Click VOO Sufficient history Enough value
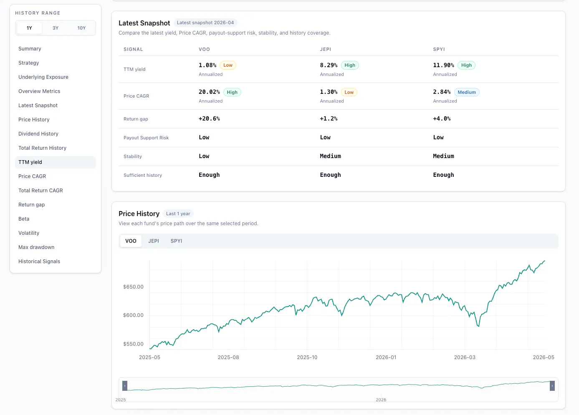 (209, 175)
